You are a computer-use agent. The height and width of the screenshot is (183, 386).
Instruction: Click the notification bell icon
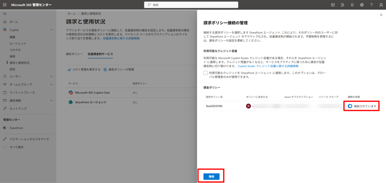click(352, 5)
